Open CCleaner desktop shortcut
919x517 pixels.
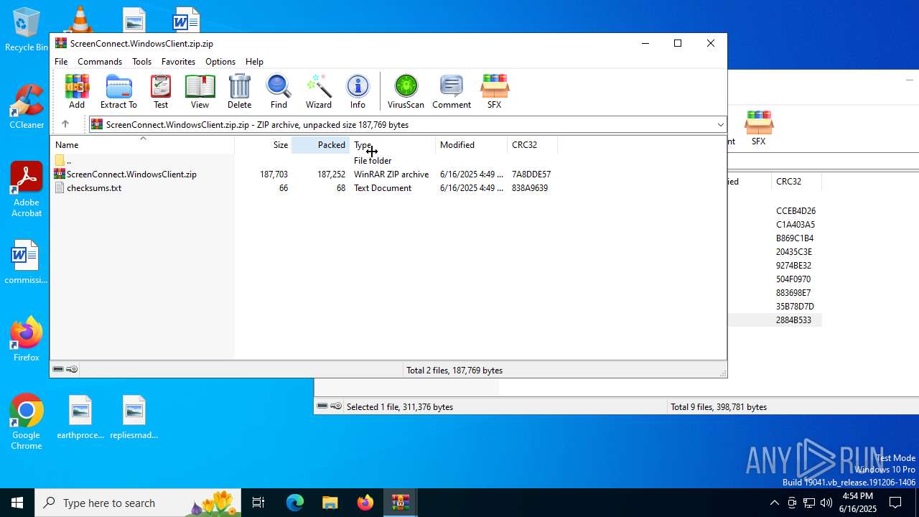(27, 108)
